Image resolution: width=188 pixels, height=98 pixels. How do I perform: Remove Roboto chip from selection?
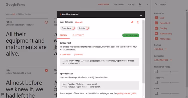point(87,28)
